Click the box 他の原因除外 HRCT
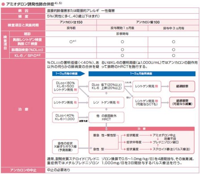This screenshot has height=174, width=201. click(106, 117)
